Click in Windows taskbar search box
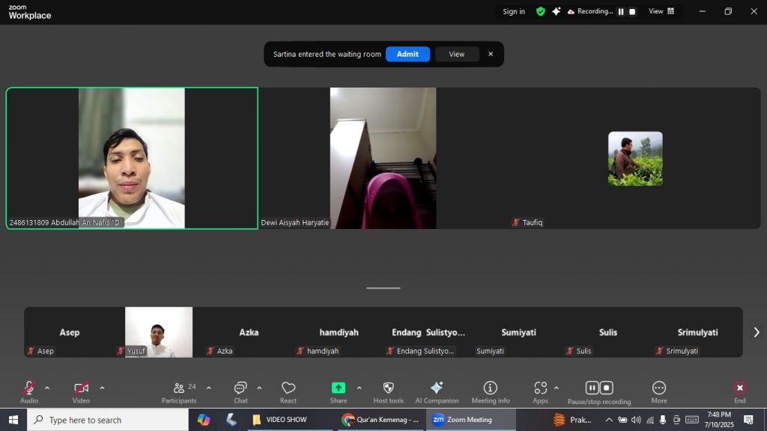 pos(108,420)
